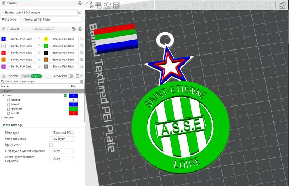Screen dimensions: 289x186
Task: Toggle the Advanced mode switch
Action: coord(70,76)
